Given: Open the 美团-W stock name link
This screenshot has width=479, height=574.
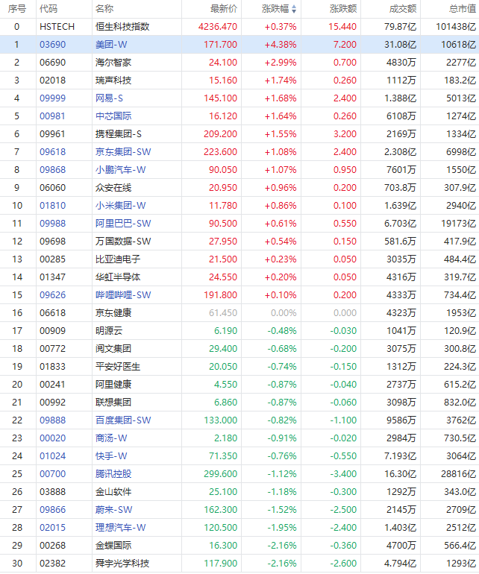Looking at the screenshot, I should tap(111, 45).
